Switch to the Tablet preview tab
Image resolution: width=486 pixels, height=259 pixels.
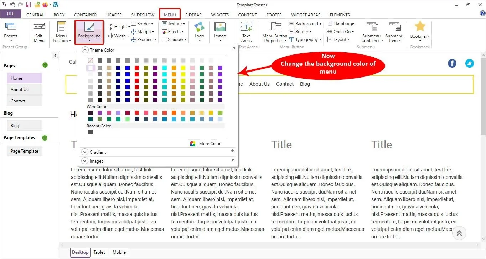(x=99, y=252)
